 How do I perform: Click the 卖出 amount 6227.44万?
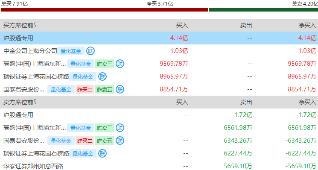pyautogui.click(x=238, y=153)
